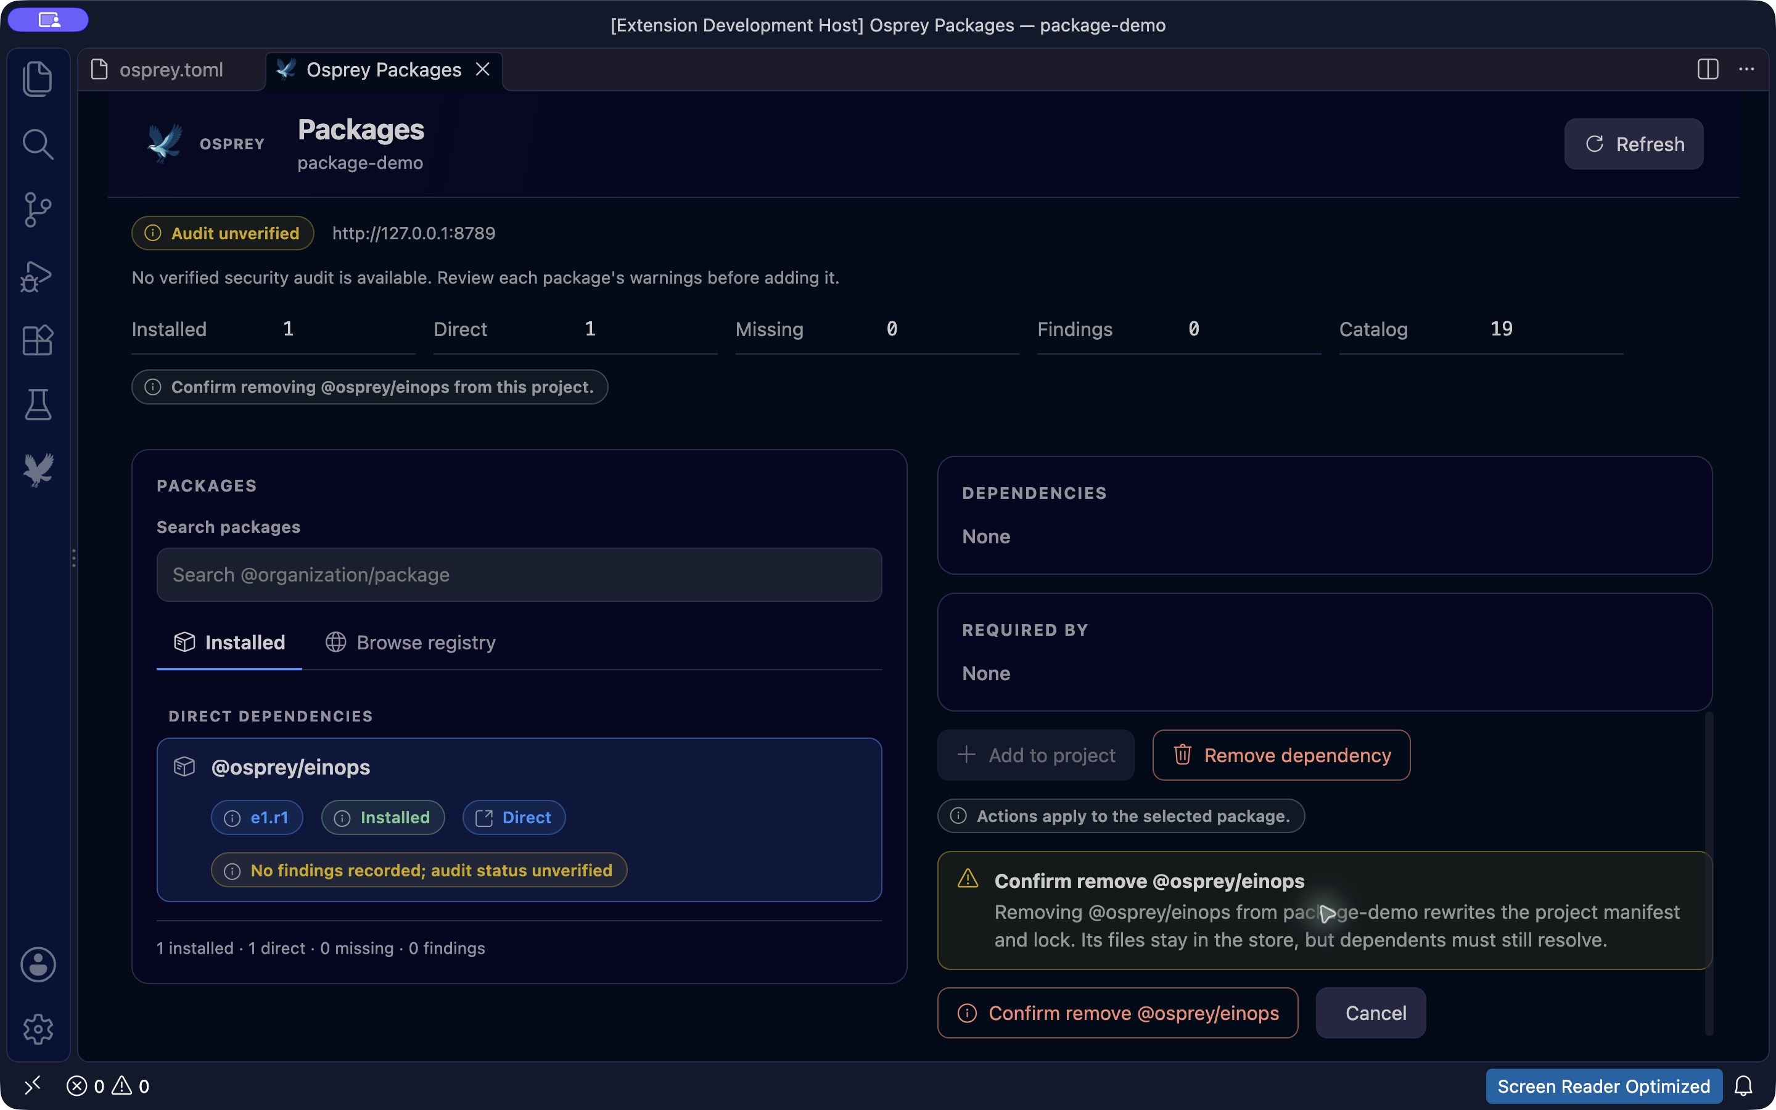
Task: Click the Refresh button
Action: [x=1634, y=144]
